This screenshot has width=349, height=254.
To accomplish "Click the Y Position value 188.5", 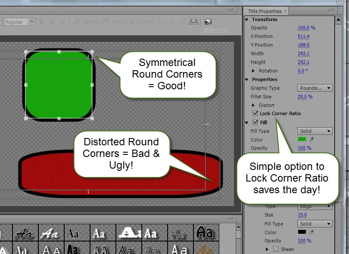I will click(x=303, y=45).
